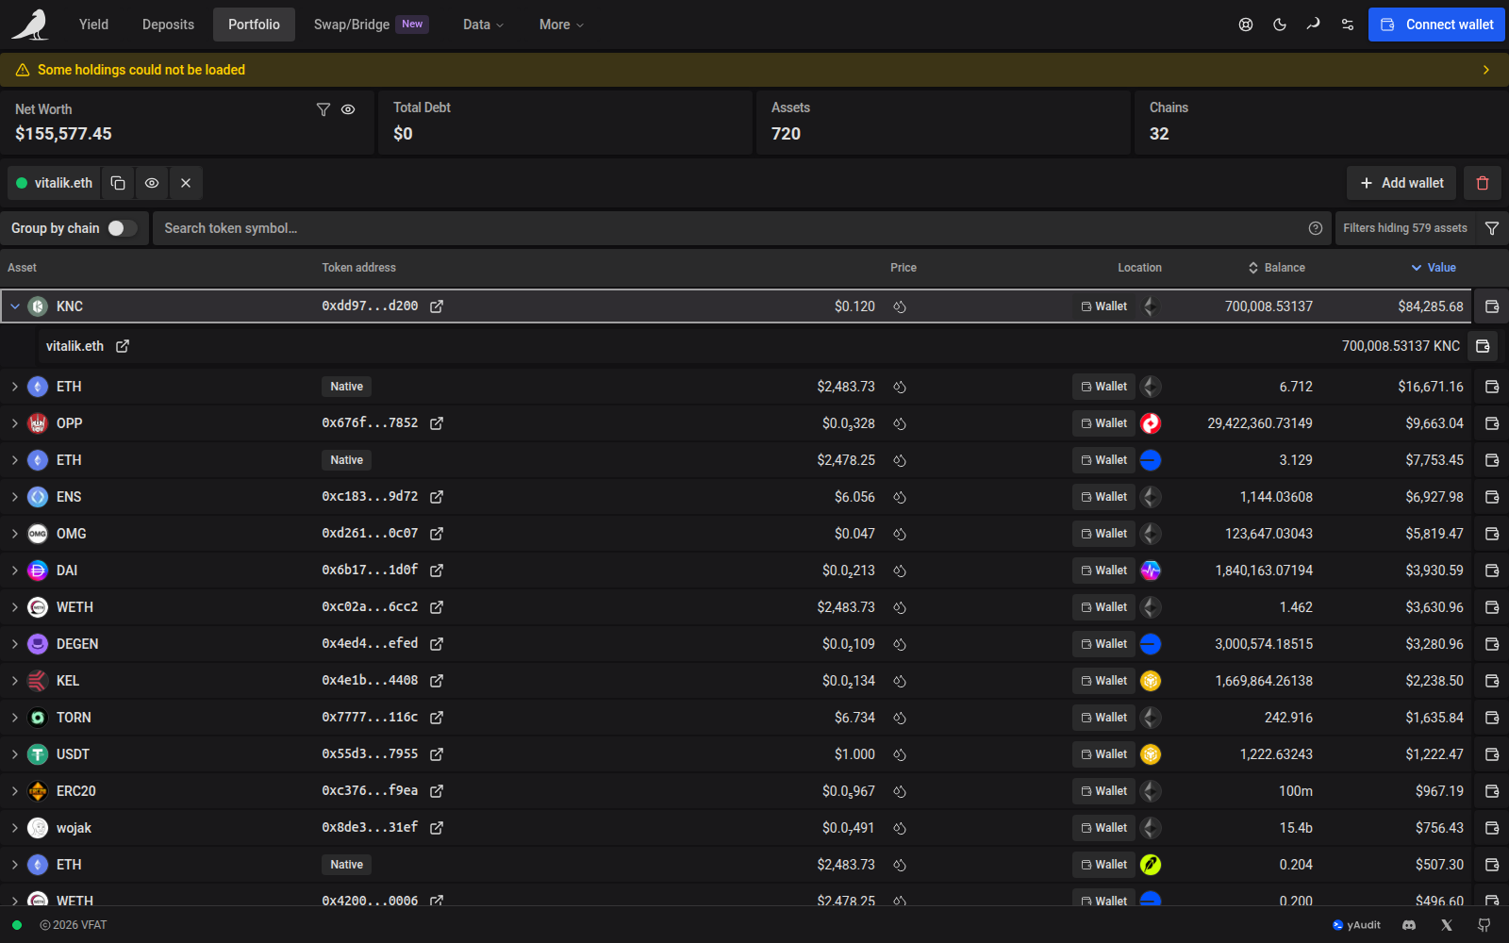Open the Discord link in the footer
This screenshot has width=1509, height=943.
pos(1409,925)
